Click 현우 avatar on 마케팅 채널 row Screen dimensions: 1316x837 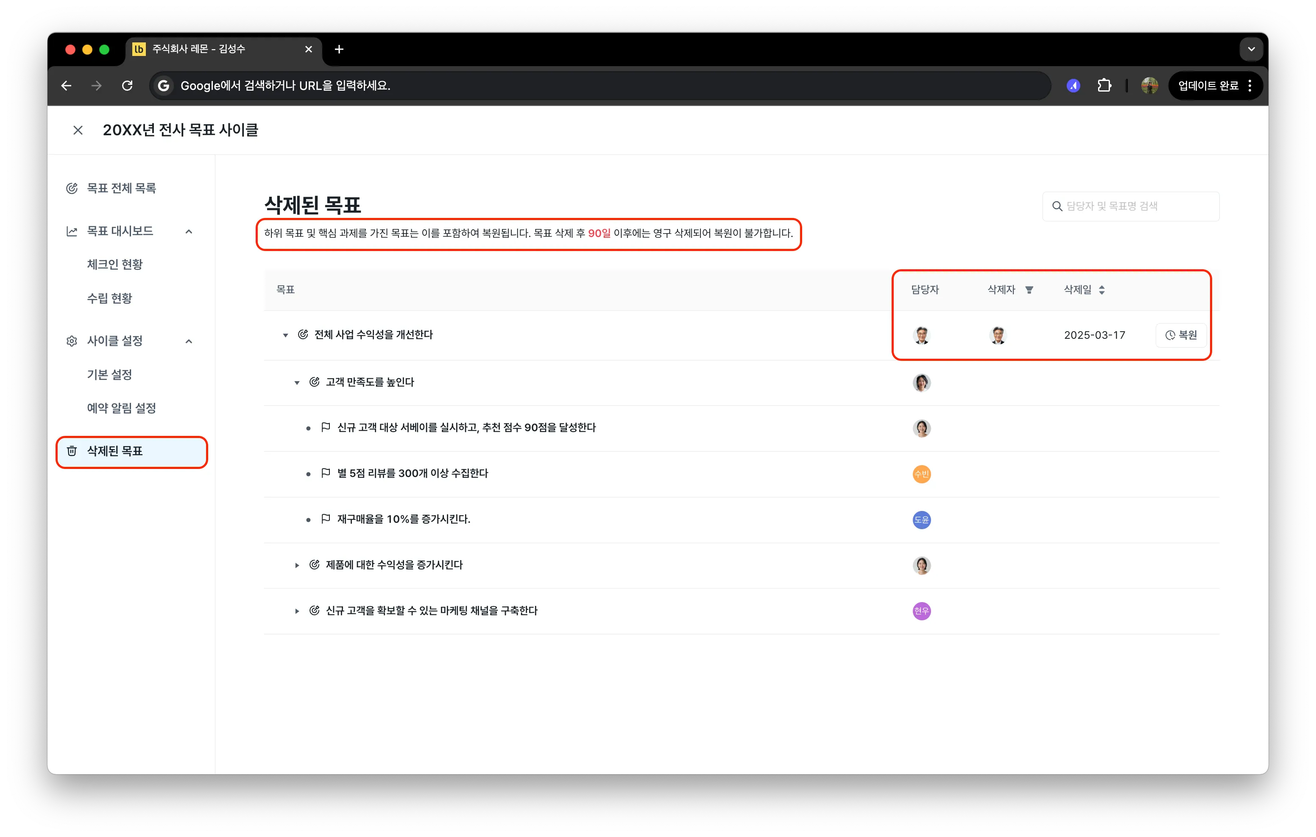[x=922, y=611]
